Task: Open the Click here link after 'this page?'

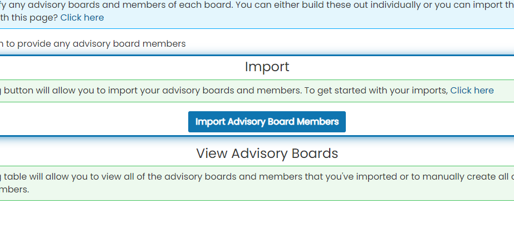Action: [82, 18]
